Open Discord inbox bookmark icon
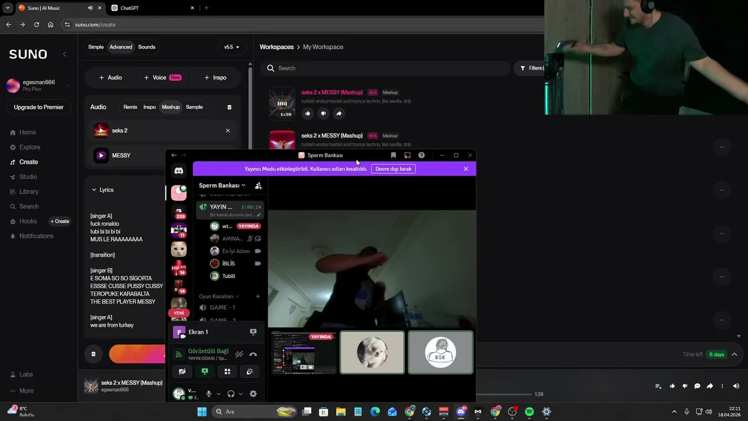Viewport: 748px width, 421px height. click(x=393, y=156)
